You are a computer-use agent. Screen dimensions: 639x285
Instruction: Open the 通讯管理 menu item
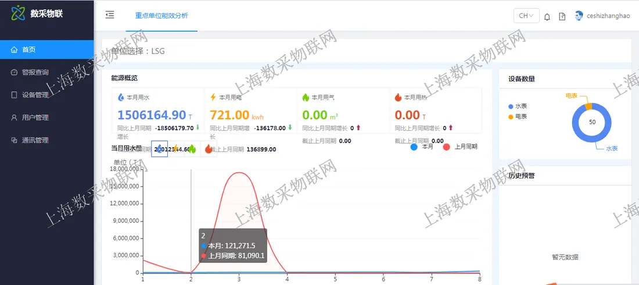coord(47,140)
